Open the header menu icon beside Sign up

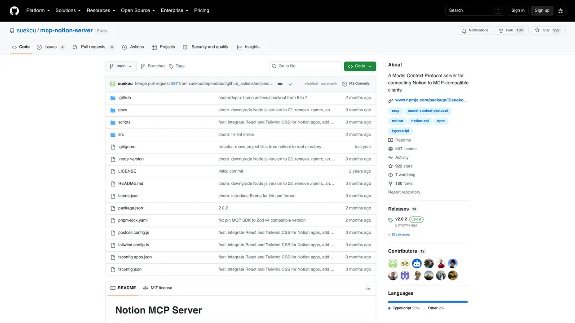click(x=561, y=10)
